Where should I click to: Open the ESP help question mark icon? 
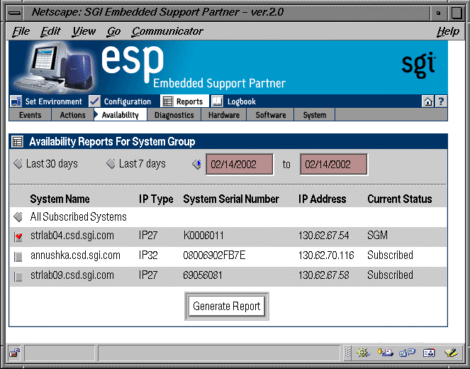pos(441,101)
